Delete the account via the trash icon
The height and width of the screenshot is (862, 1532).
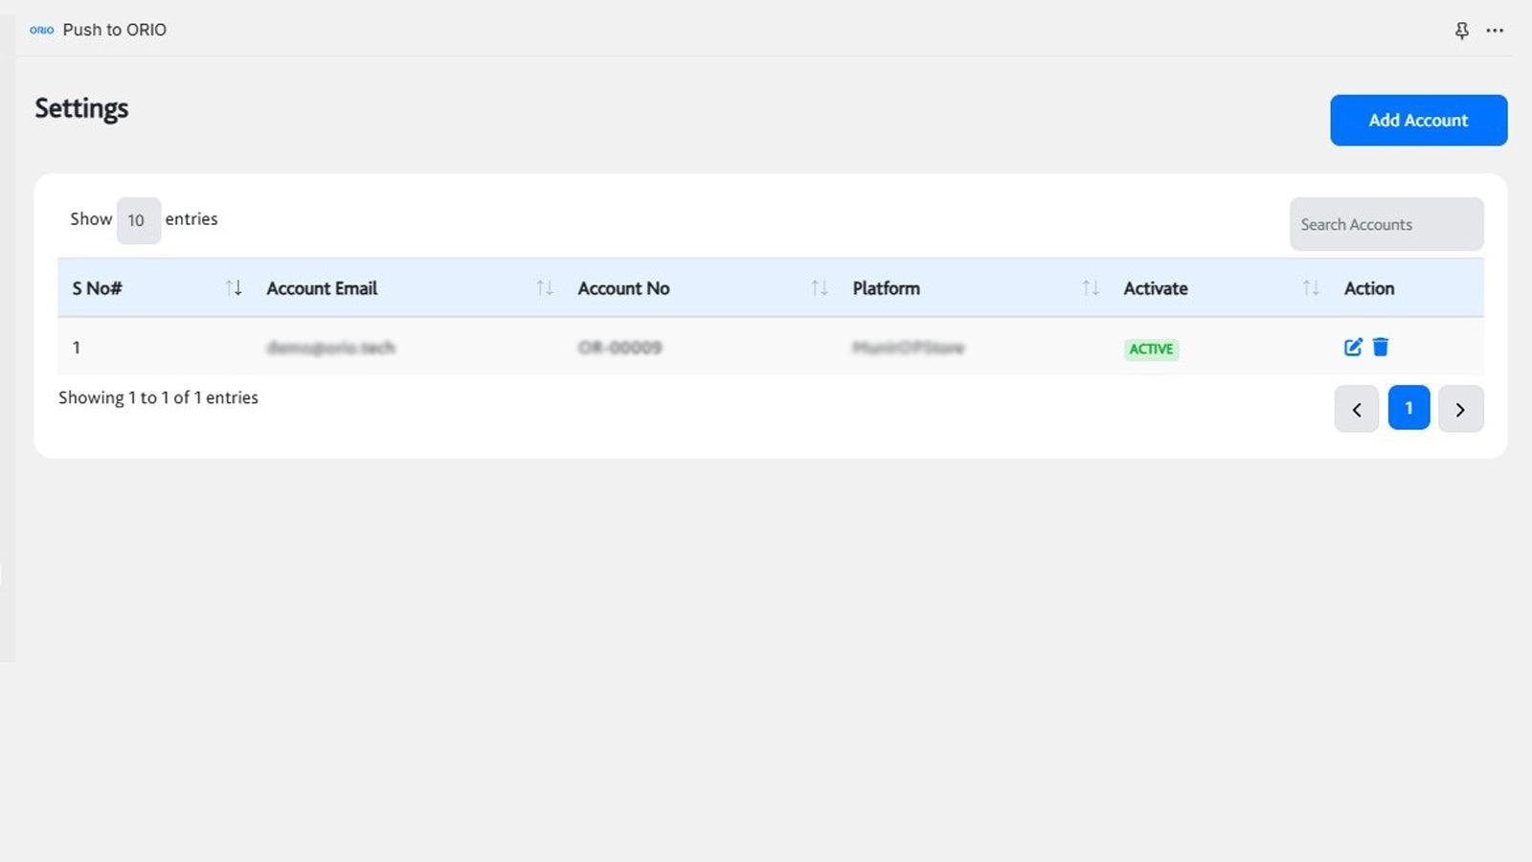pyautogui.click(x=1381, y=347)
